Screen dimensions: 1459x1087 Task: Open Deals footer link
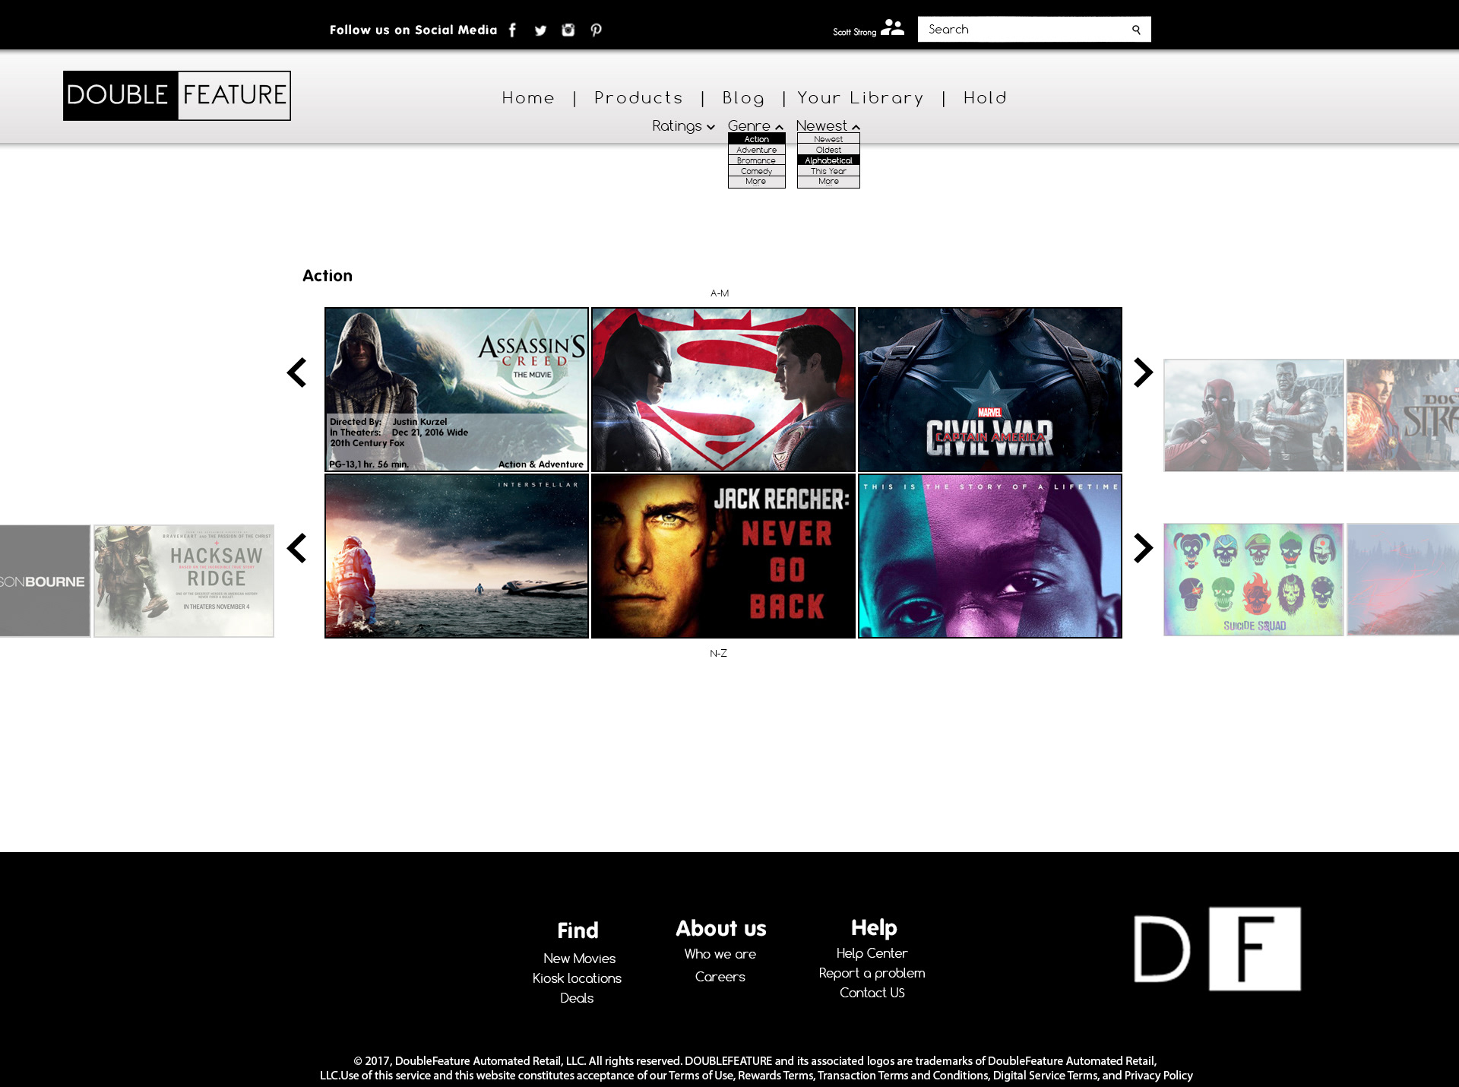[577, 998]
